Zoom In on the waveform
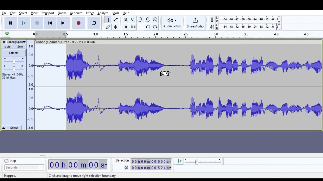Screen dimensions: 323x181 (126, 20)
